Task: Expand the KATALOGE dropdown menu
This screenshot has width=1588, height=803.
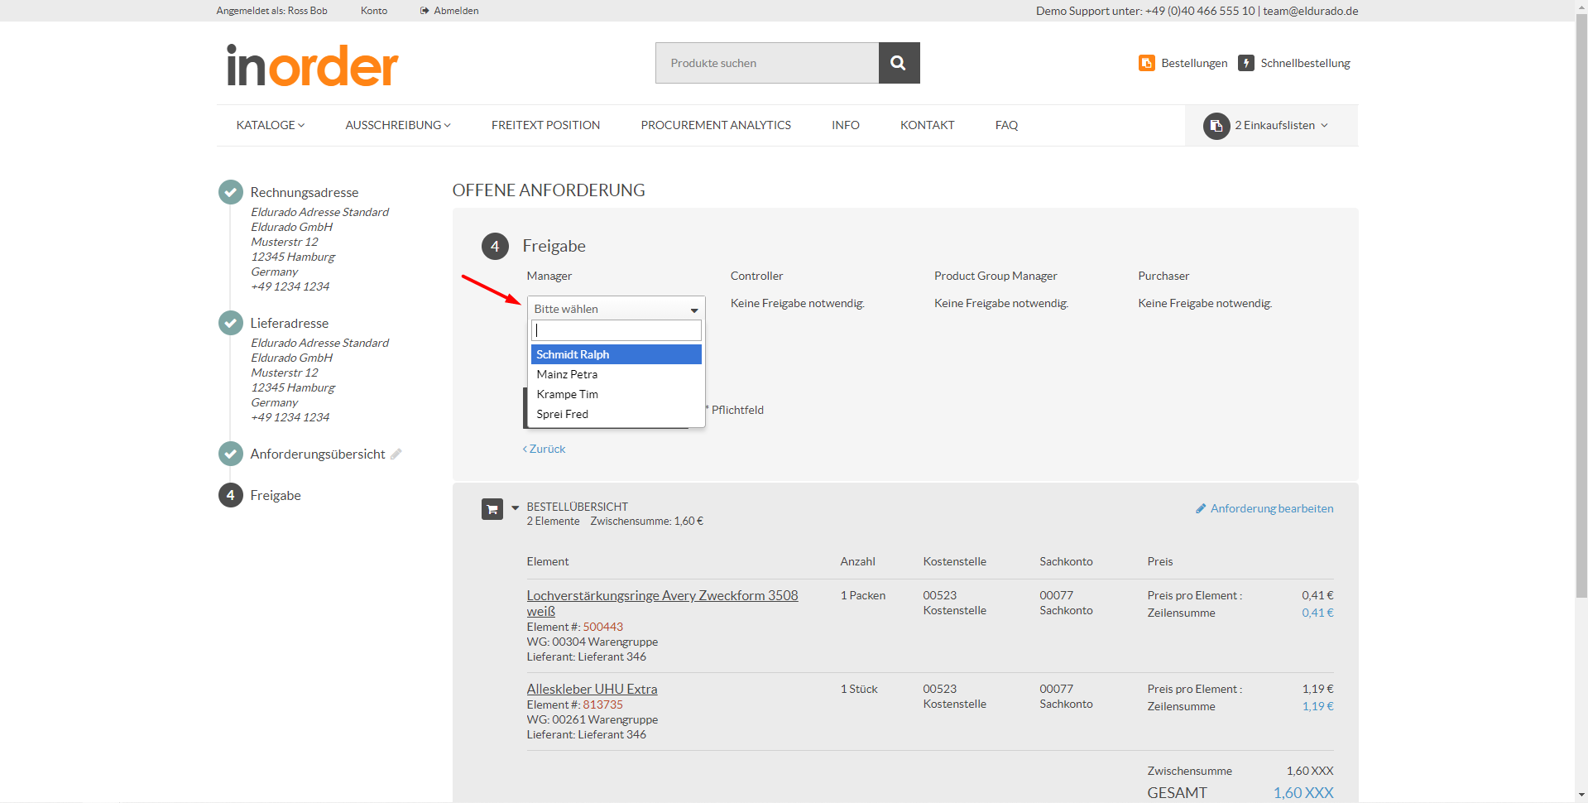Action: tap(270, 125)
